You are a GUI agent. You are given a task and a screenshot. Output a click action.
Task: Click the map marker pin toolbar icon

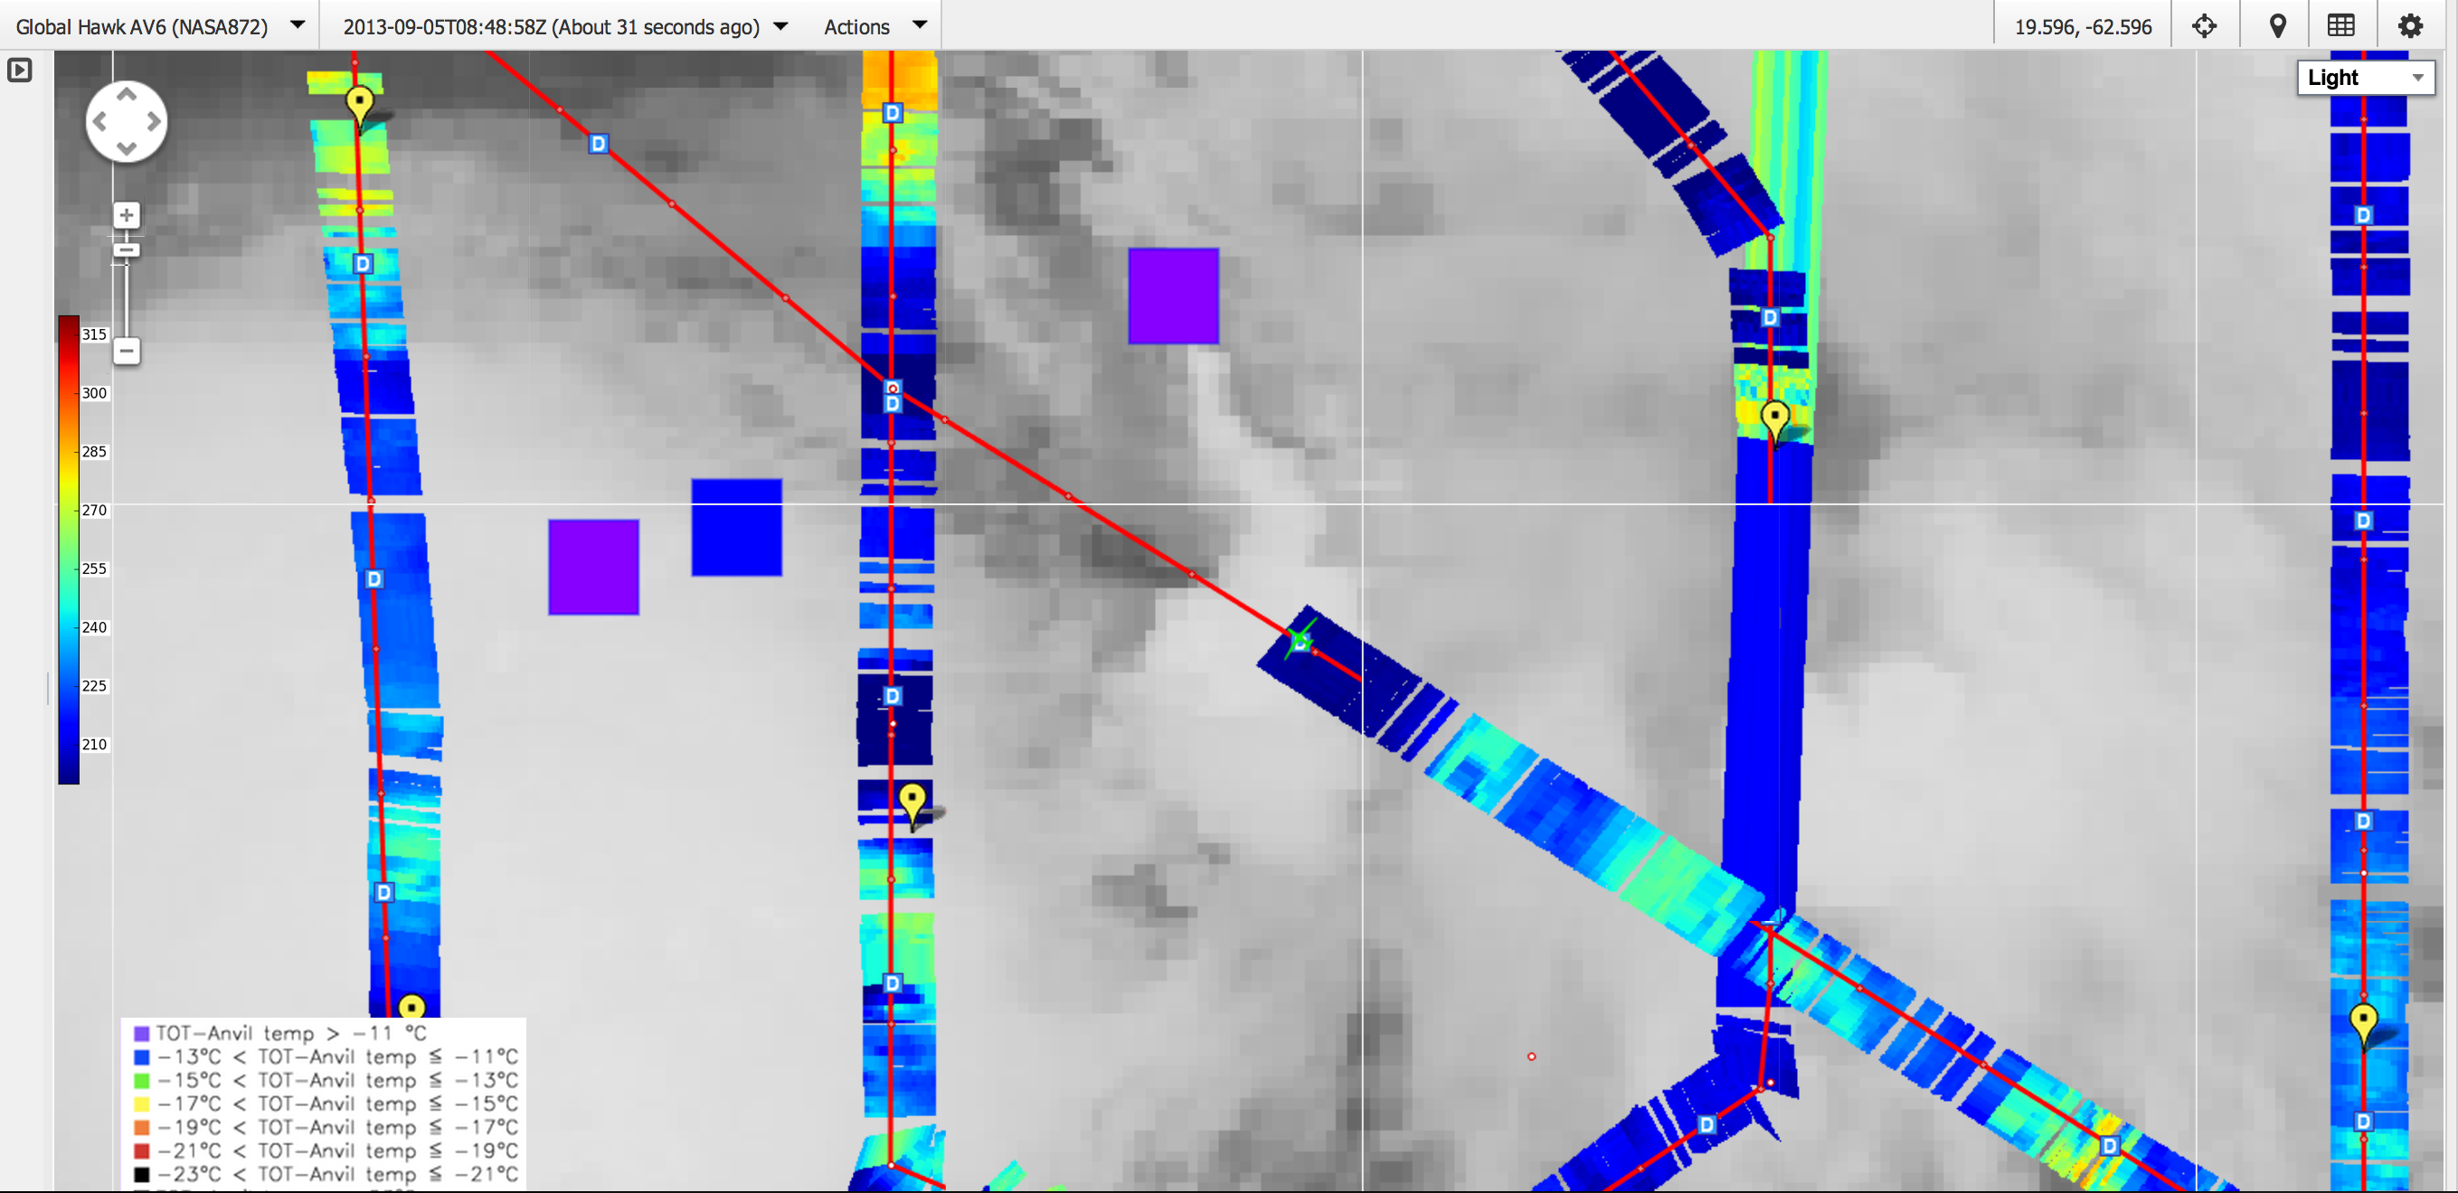coord(2277,25)
